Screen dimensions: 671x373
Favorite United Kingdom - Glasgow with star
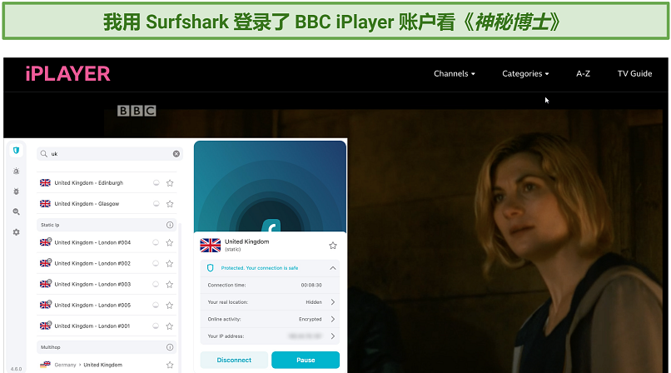click(170, 204)
